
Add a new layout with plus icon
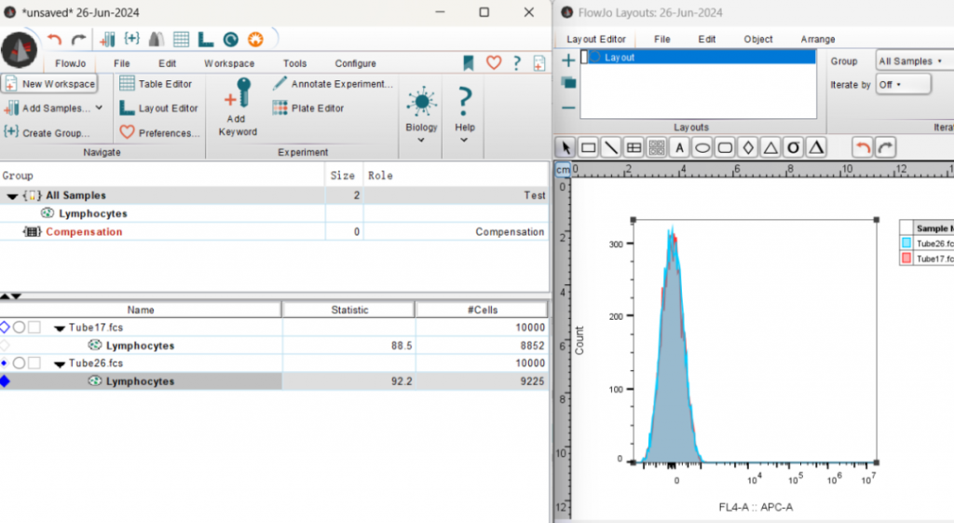(568, 61)
